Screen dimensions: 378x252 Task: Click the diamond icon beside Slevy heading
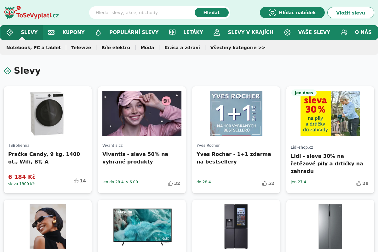[8, 71]
